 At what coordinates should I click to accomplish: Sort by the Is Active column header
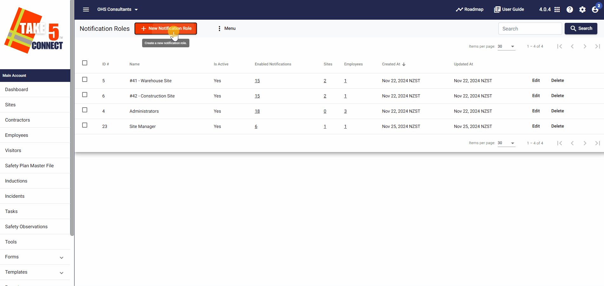[x=221, y=64]
